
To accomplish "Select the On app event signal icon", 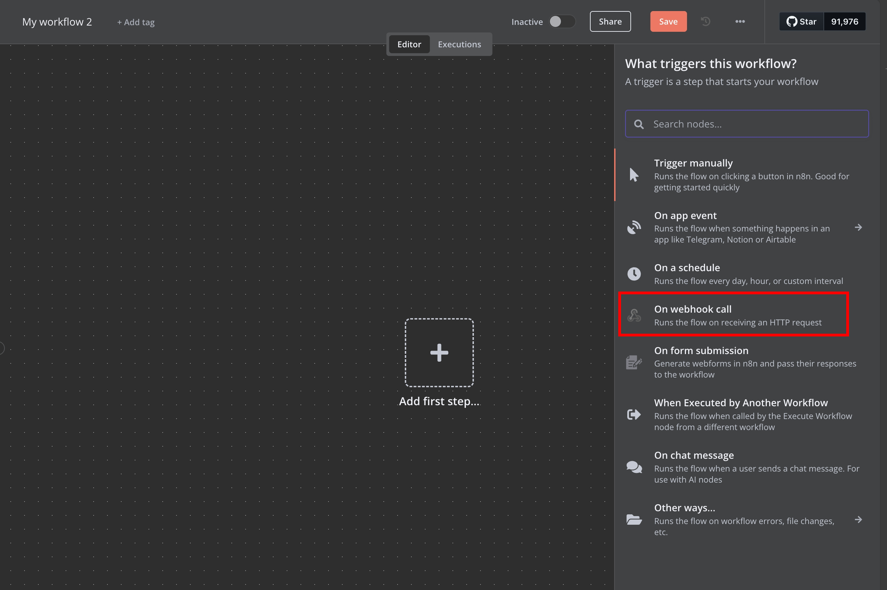I will [634, 227].
